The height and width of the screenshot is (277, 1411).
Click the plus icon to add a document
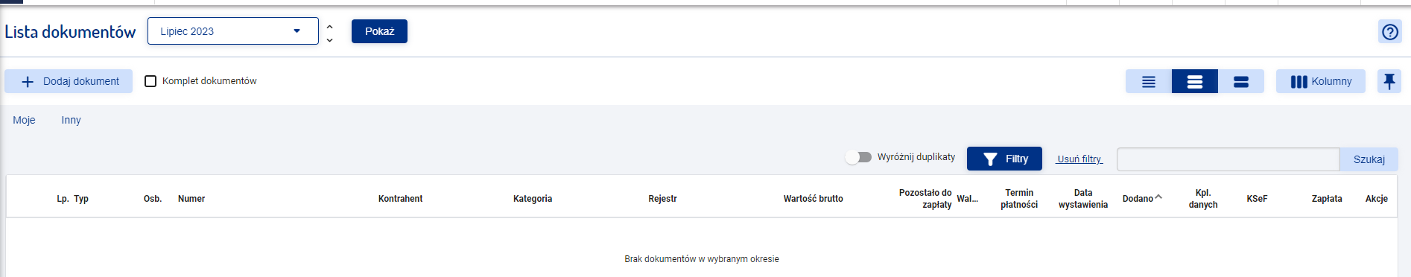[28, 81]
